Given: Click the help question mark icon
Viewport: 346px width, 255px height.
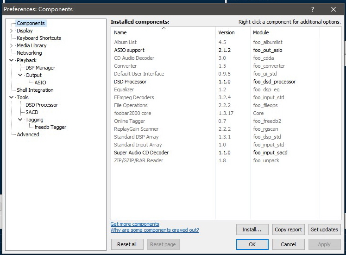Looking at the screenshot, I should point(313,9).
